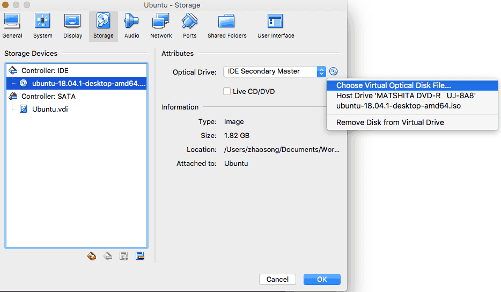Open the Shared Folders settings pane

click(x=227, y=26)
